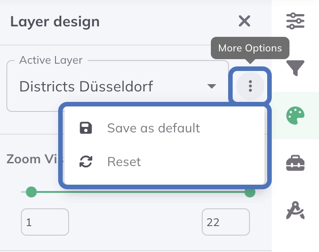The width and height of the screenshot is (319, 252).
Task: Choose "Save as default" from the menu
Action: [153, 128]
